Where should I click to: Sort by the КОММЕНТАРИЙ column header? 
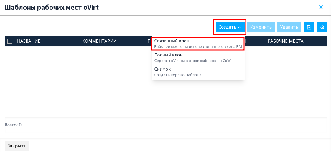click(x=99, y=41)
